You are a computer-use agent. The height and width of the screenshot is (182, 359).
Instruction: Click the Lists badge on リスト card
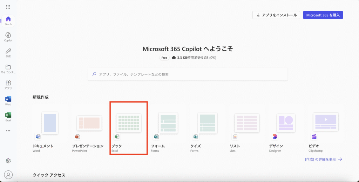click(x=235, y=137)
